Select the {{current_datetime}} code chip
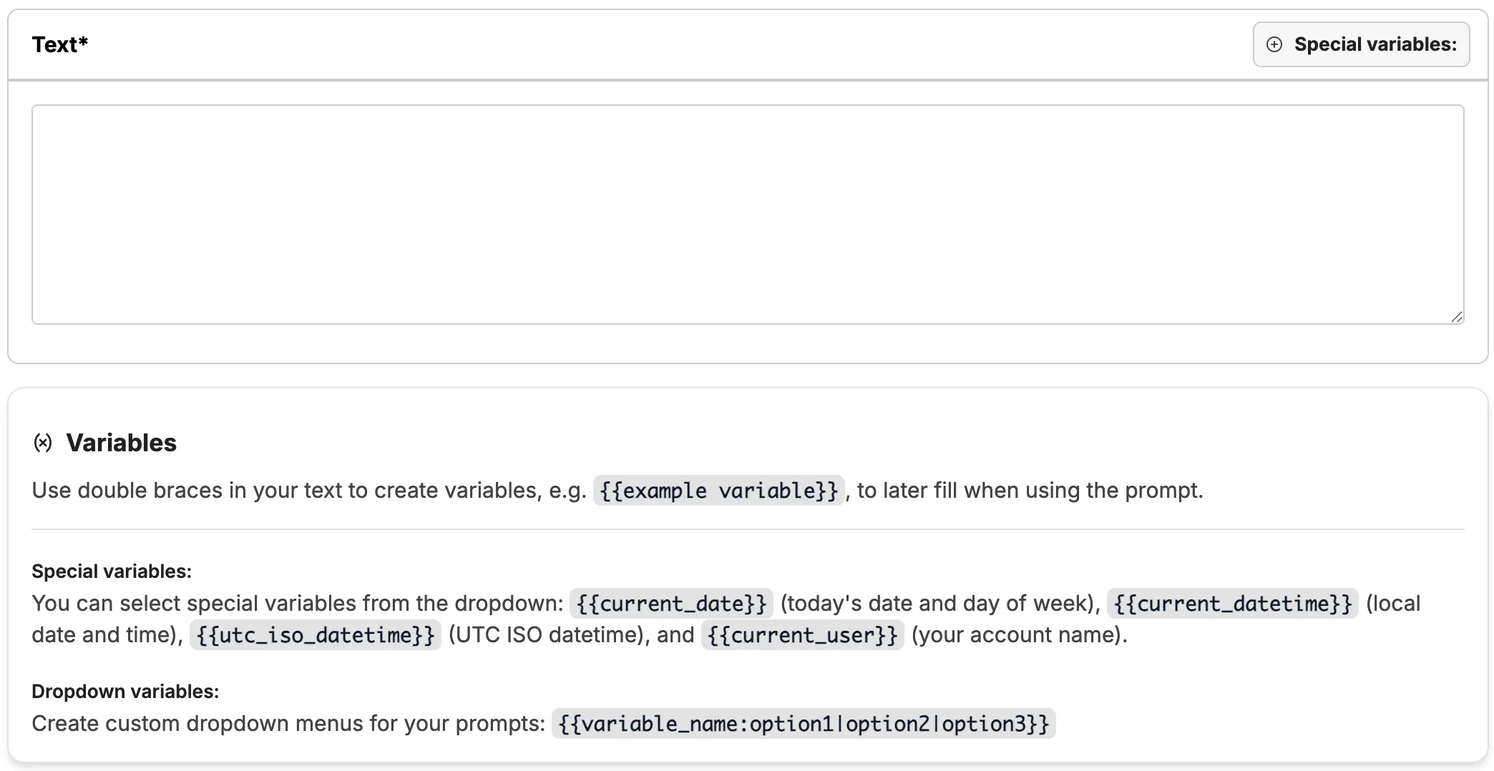This screenshot has height=771, width=1494. pyautogui.click(x=1232, y=604)
